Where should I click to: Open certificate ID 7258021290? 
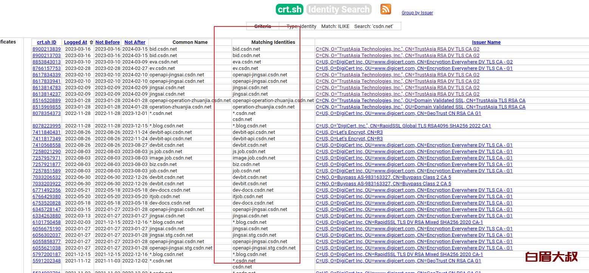point(46,152)
